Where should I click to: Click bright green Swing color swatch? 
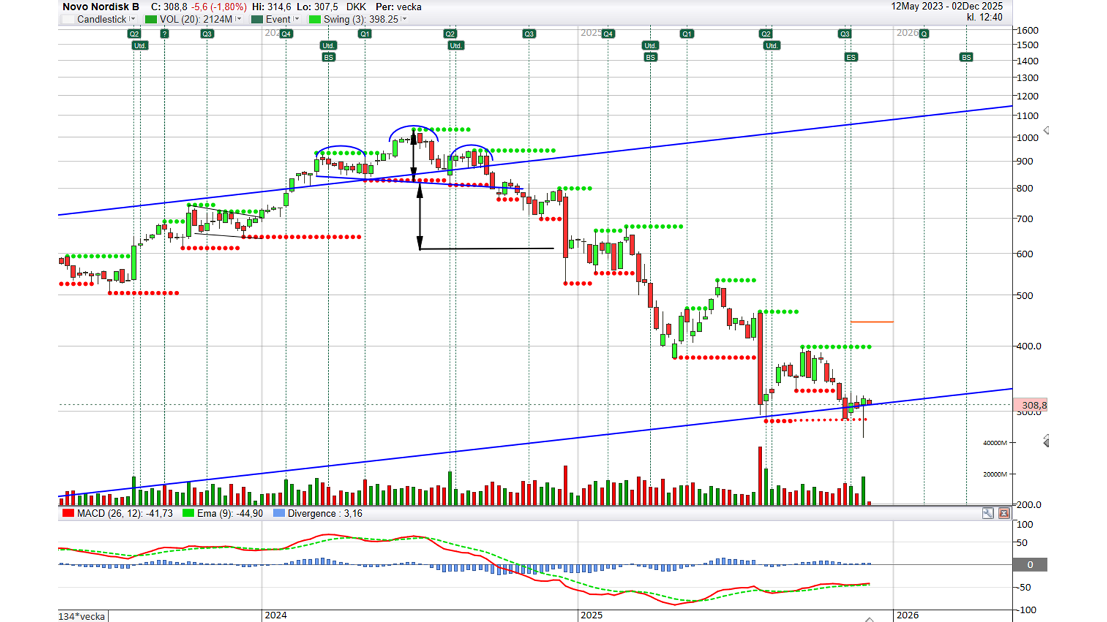pos(315,19)
